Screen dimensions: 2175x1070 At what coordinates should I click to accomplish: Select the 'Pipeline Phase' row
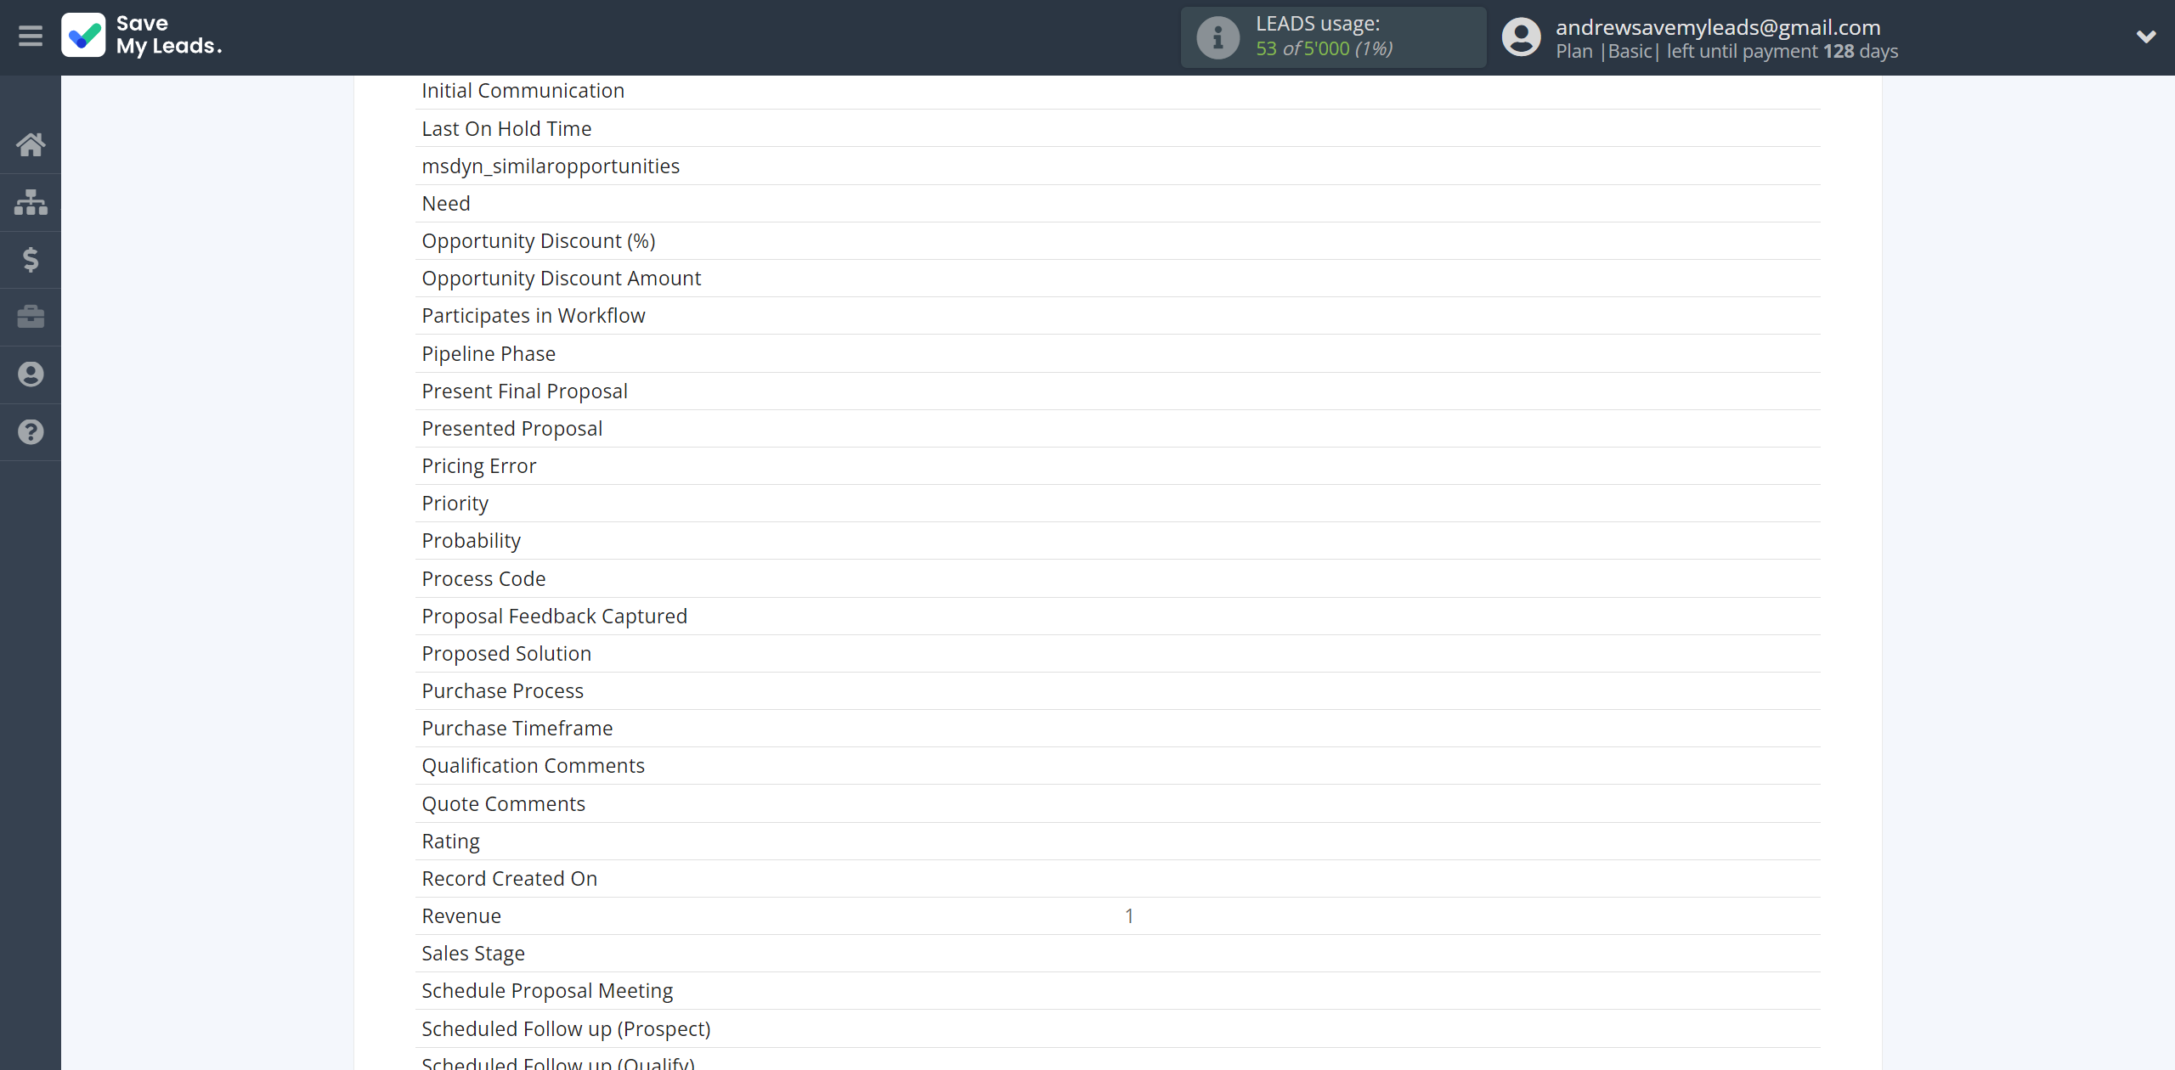[x=1117, y=353]
